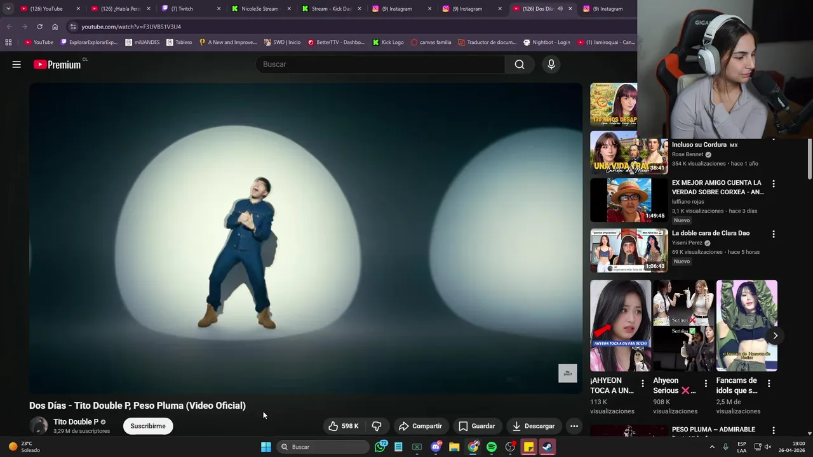The width and height of the screenshot is (813, 457).
Task: Open the miUANDES bookmark
Action: pyautogui.click(x=142, y=43)
